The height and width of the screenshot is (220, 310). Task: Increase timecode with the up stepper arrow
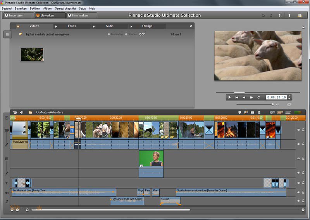point(289,96)
